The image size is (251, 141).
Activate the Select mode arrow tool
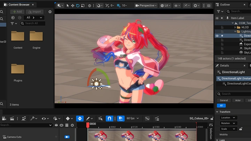point(68,6)
